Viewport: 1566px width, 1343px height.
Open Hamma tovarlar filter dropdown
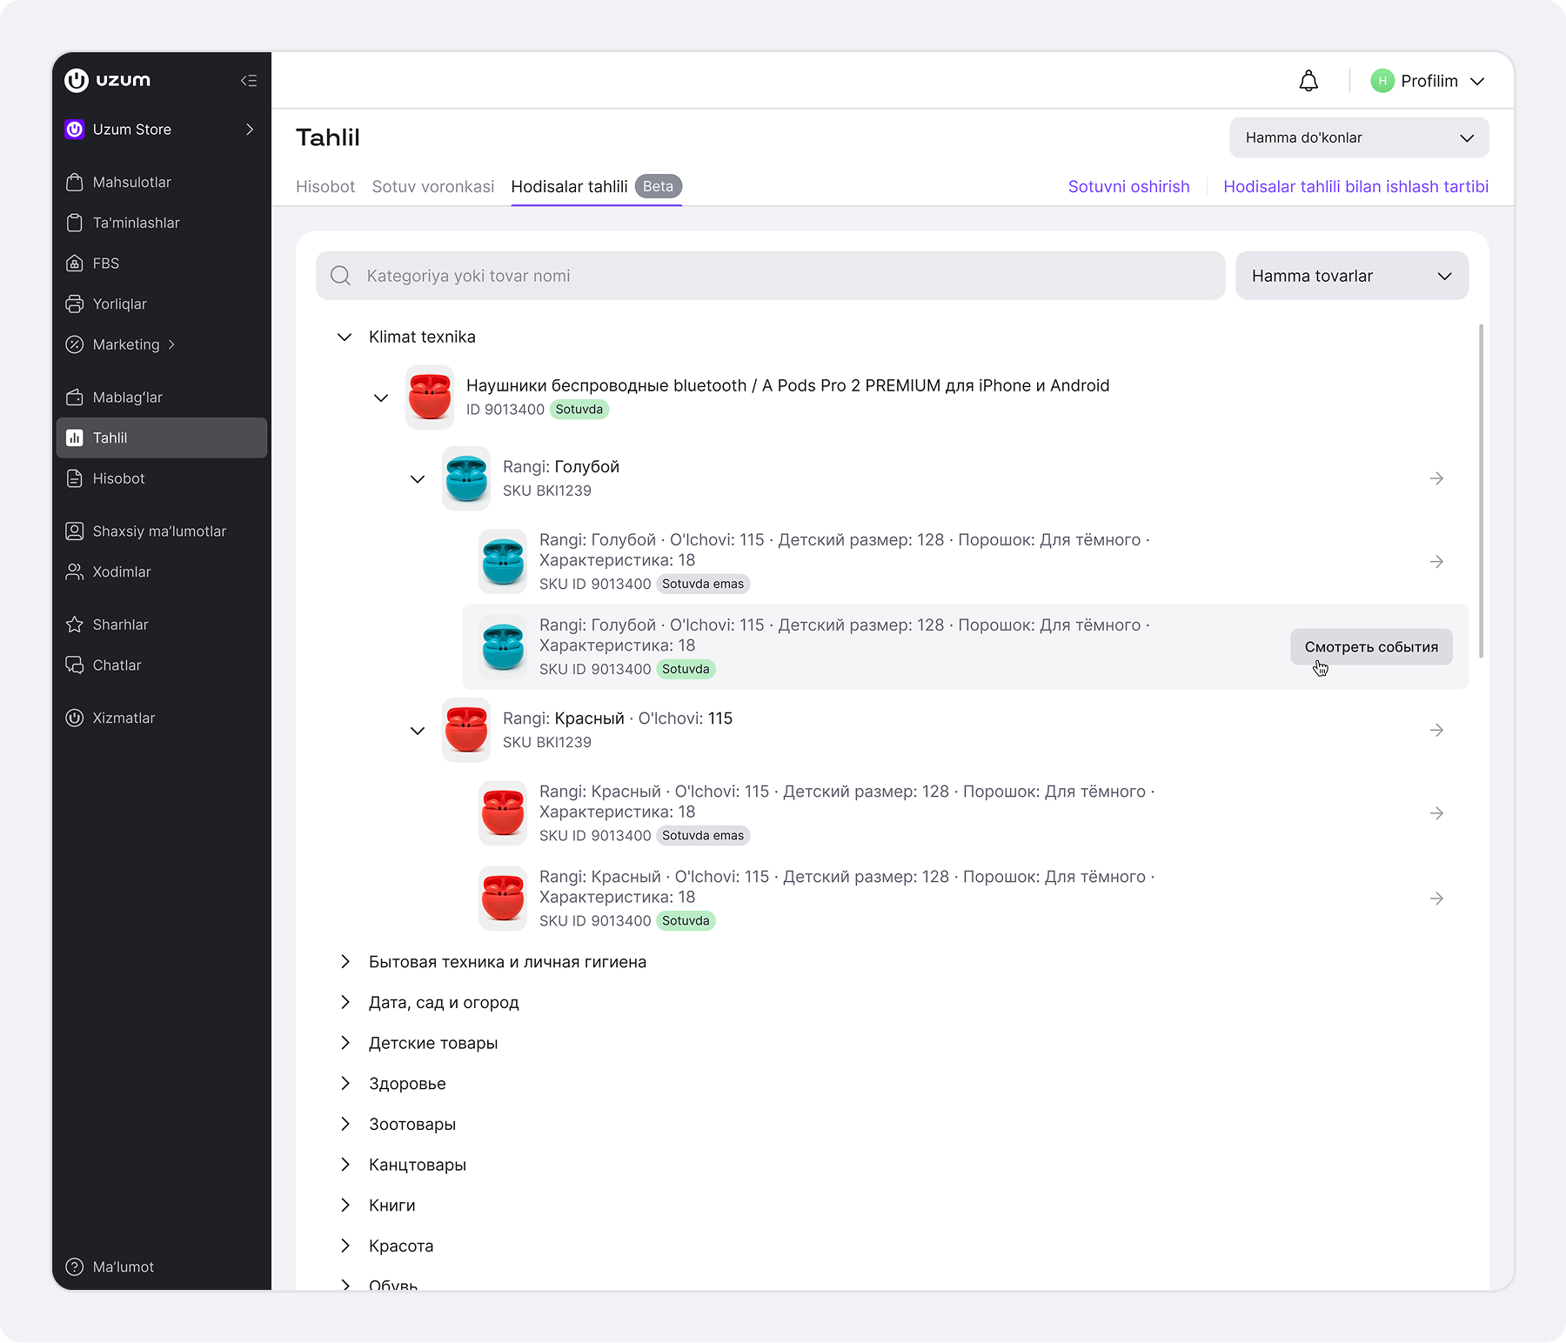[x=1352, y=277]
